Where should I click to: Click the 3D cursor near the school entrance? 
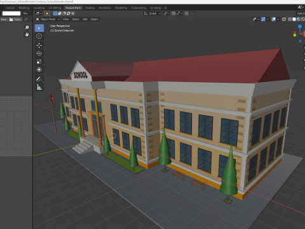pyautogui.click(x=114, y=135)
